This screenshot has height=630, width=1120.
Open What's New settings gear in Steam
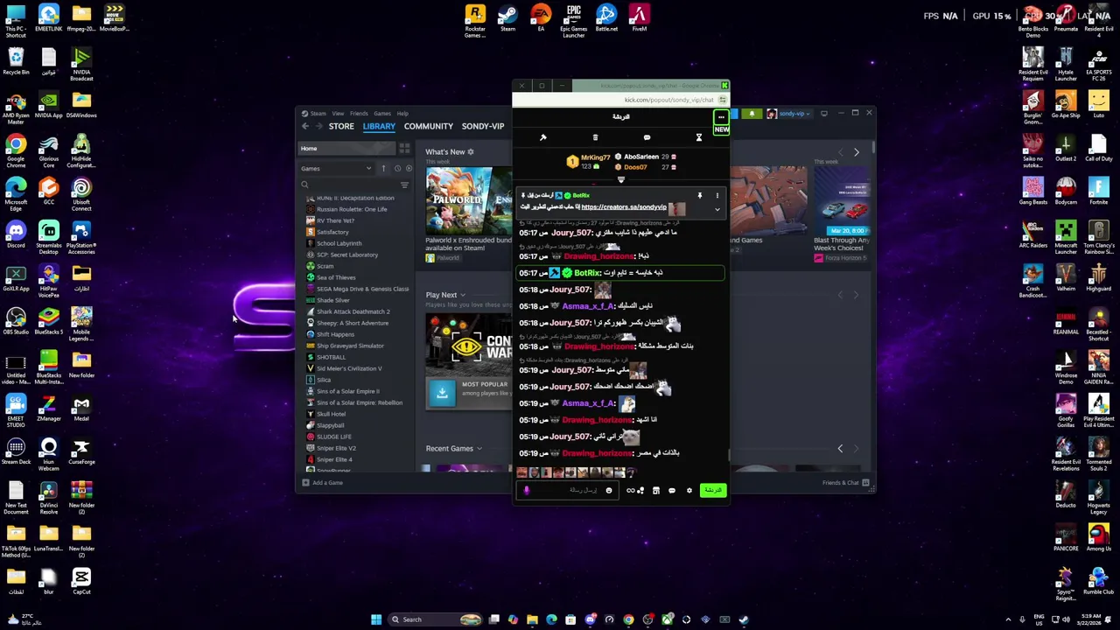click(x=470, y=152)
